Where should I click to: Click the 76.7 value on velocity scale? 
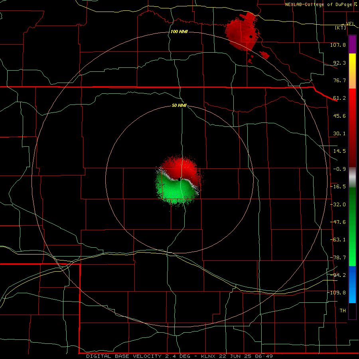[339, 80]
